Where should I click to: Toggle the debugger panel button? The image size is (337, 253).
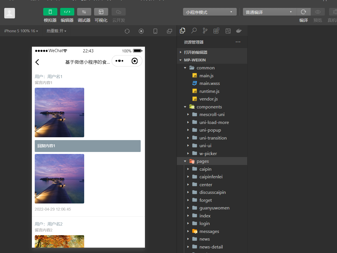84,12
